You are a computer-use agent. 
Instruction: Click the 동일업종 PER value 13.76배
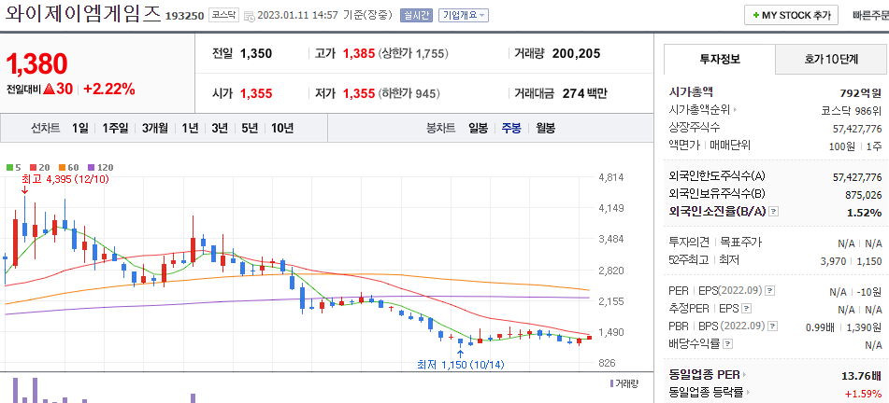click(862, 375)
